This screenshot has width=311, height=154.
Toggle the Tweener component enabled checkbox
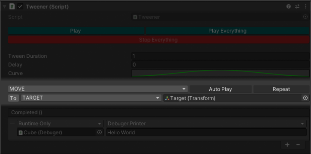pos(20,6)
